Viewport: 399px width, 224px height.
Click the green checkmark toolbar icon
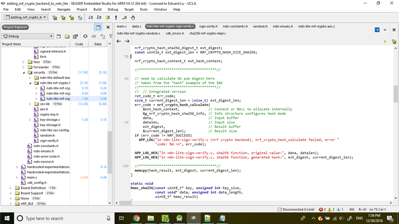pyautogui.click(x=124, y=18)
